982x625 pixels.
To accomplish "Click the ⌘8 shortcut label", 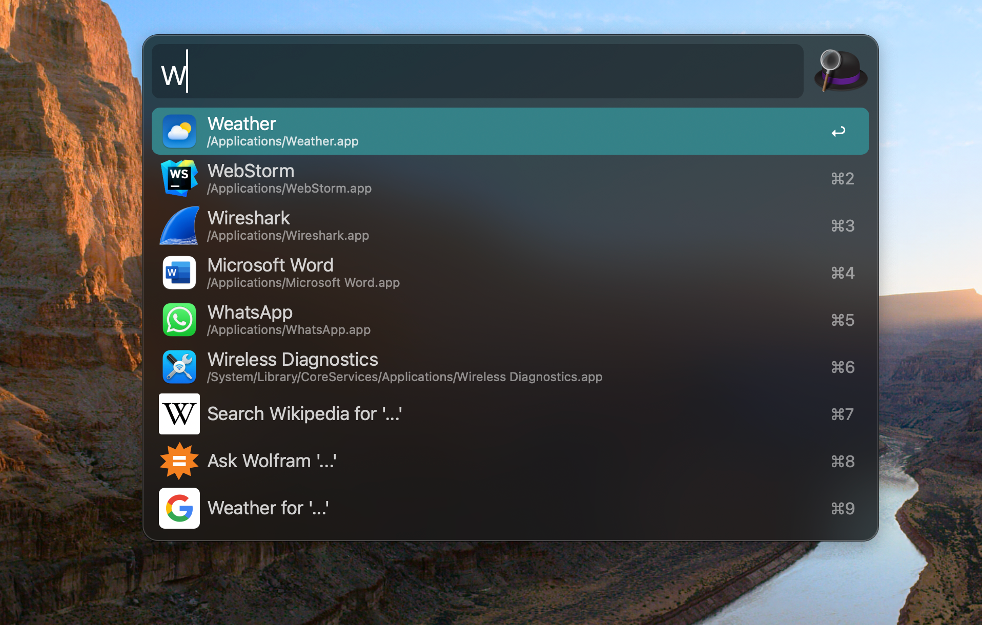I will pyautogui.click(x=843, y=461).
